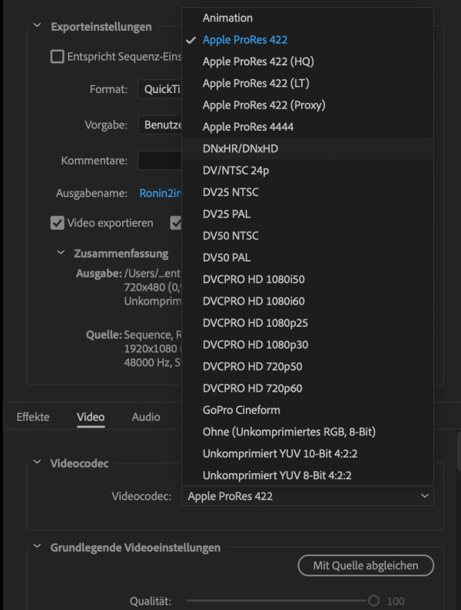Select DV50 PAL codec
461x610 pixels.
click(307, 258)
